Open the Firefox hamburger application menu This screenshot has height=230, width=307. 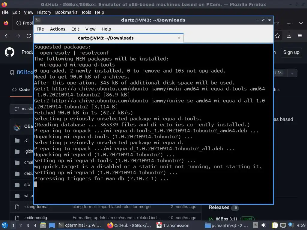click(x=300, y=36)
